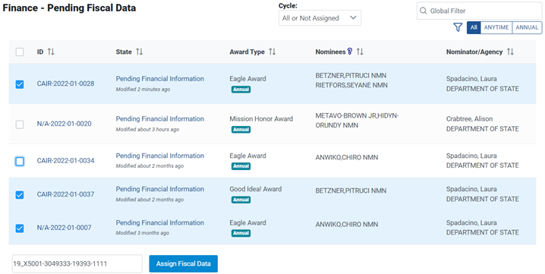Click 'Modified about 3 hours ago' text
This screenshot has width=545, height=274.
147,129
